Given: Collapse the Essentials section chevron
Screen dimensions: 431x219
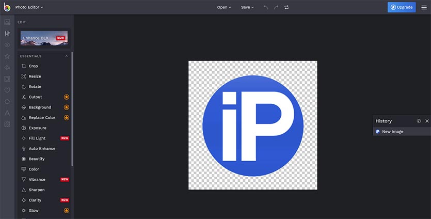Looking at the screenshot, I should pyautogui.click(x=66, y=56).
